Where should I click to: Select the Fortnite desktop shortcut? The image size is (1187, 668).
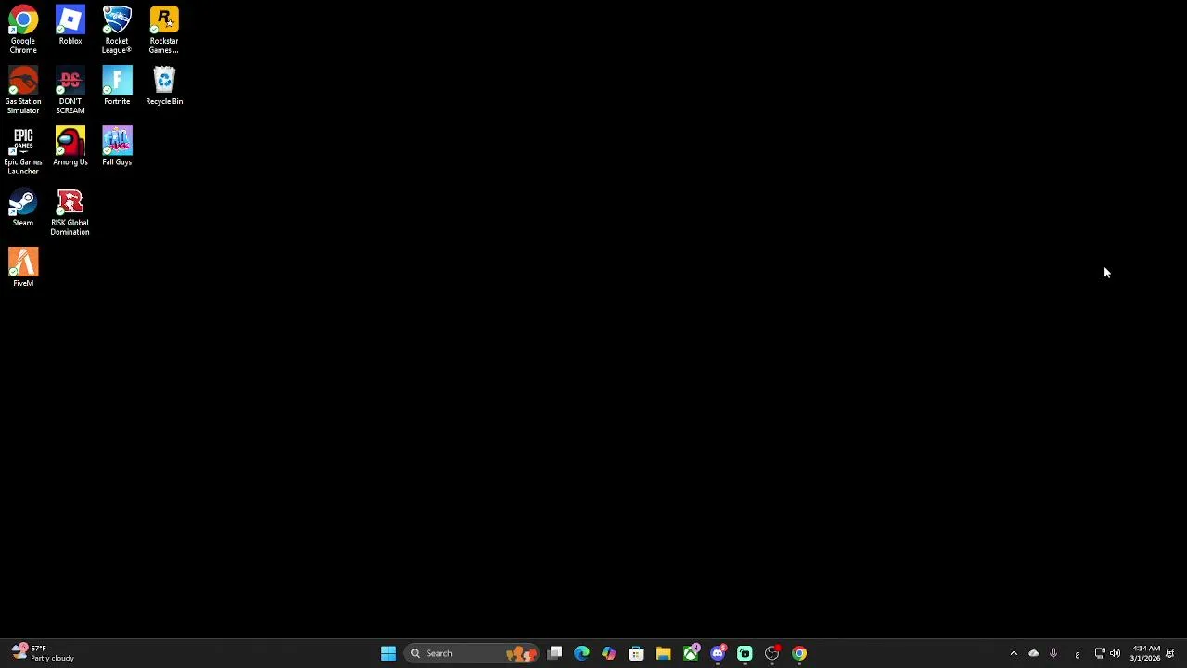(117, 86)
